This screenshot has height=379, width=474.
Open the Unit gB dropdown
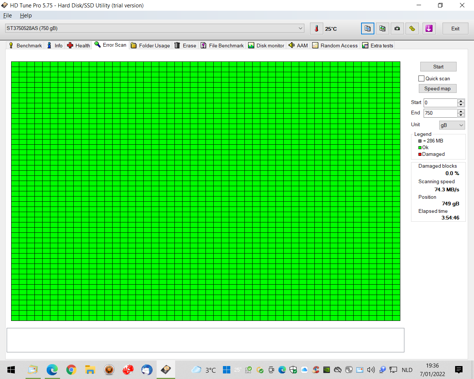pos(452,125)
